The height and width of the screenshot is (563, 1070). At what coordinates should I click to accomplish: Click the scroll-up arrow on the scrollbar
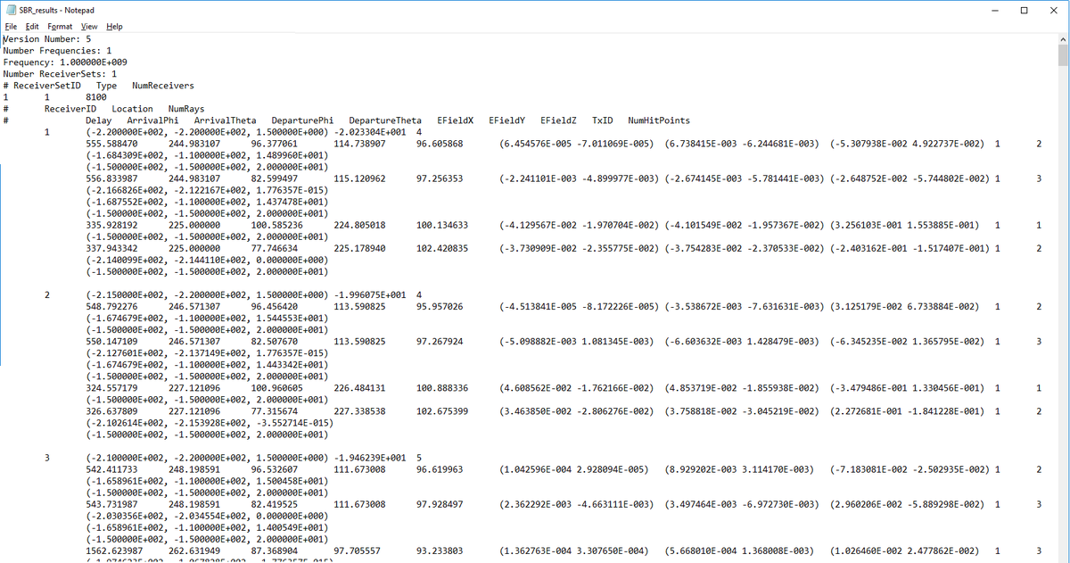1064,40
